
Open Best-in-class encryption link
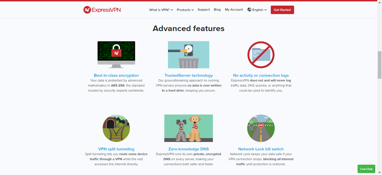tap(116, 75)
